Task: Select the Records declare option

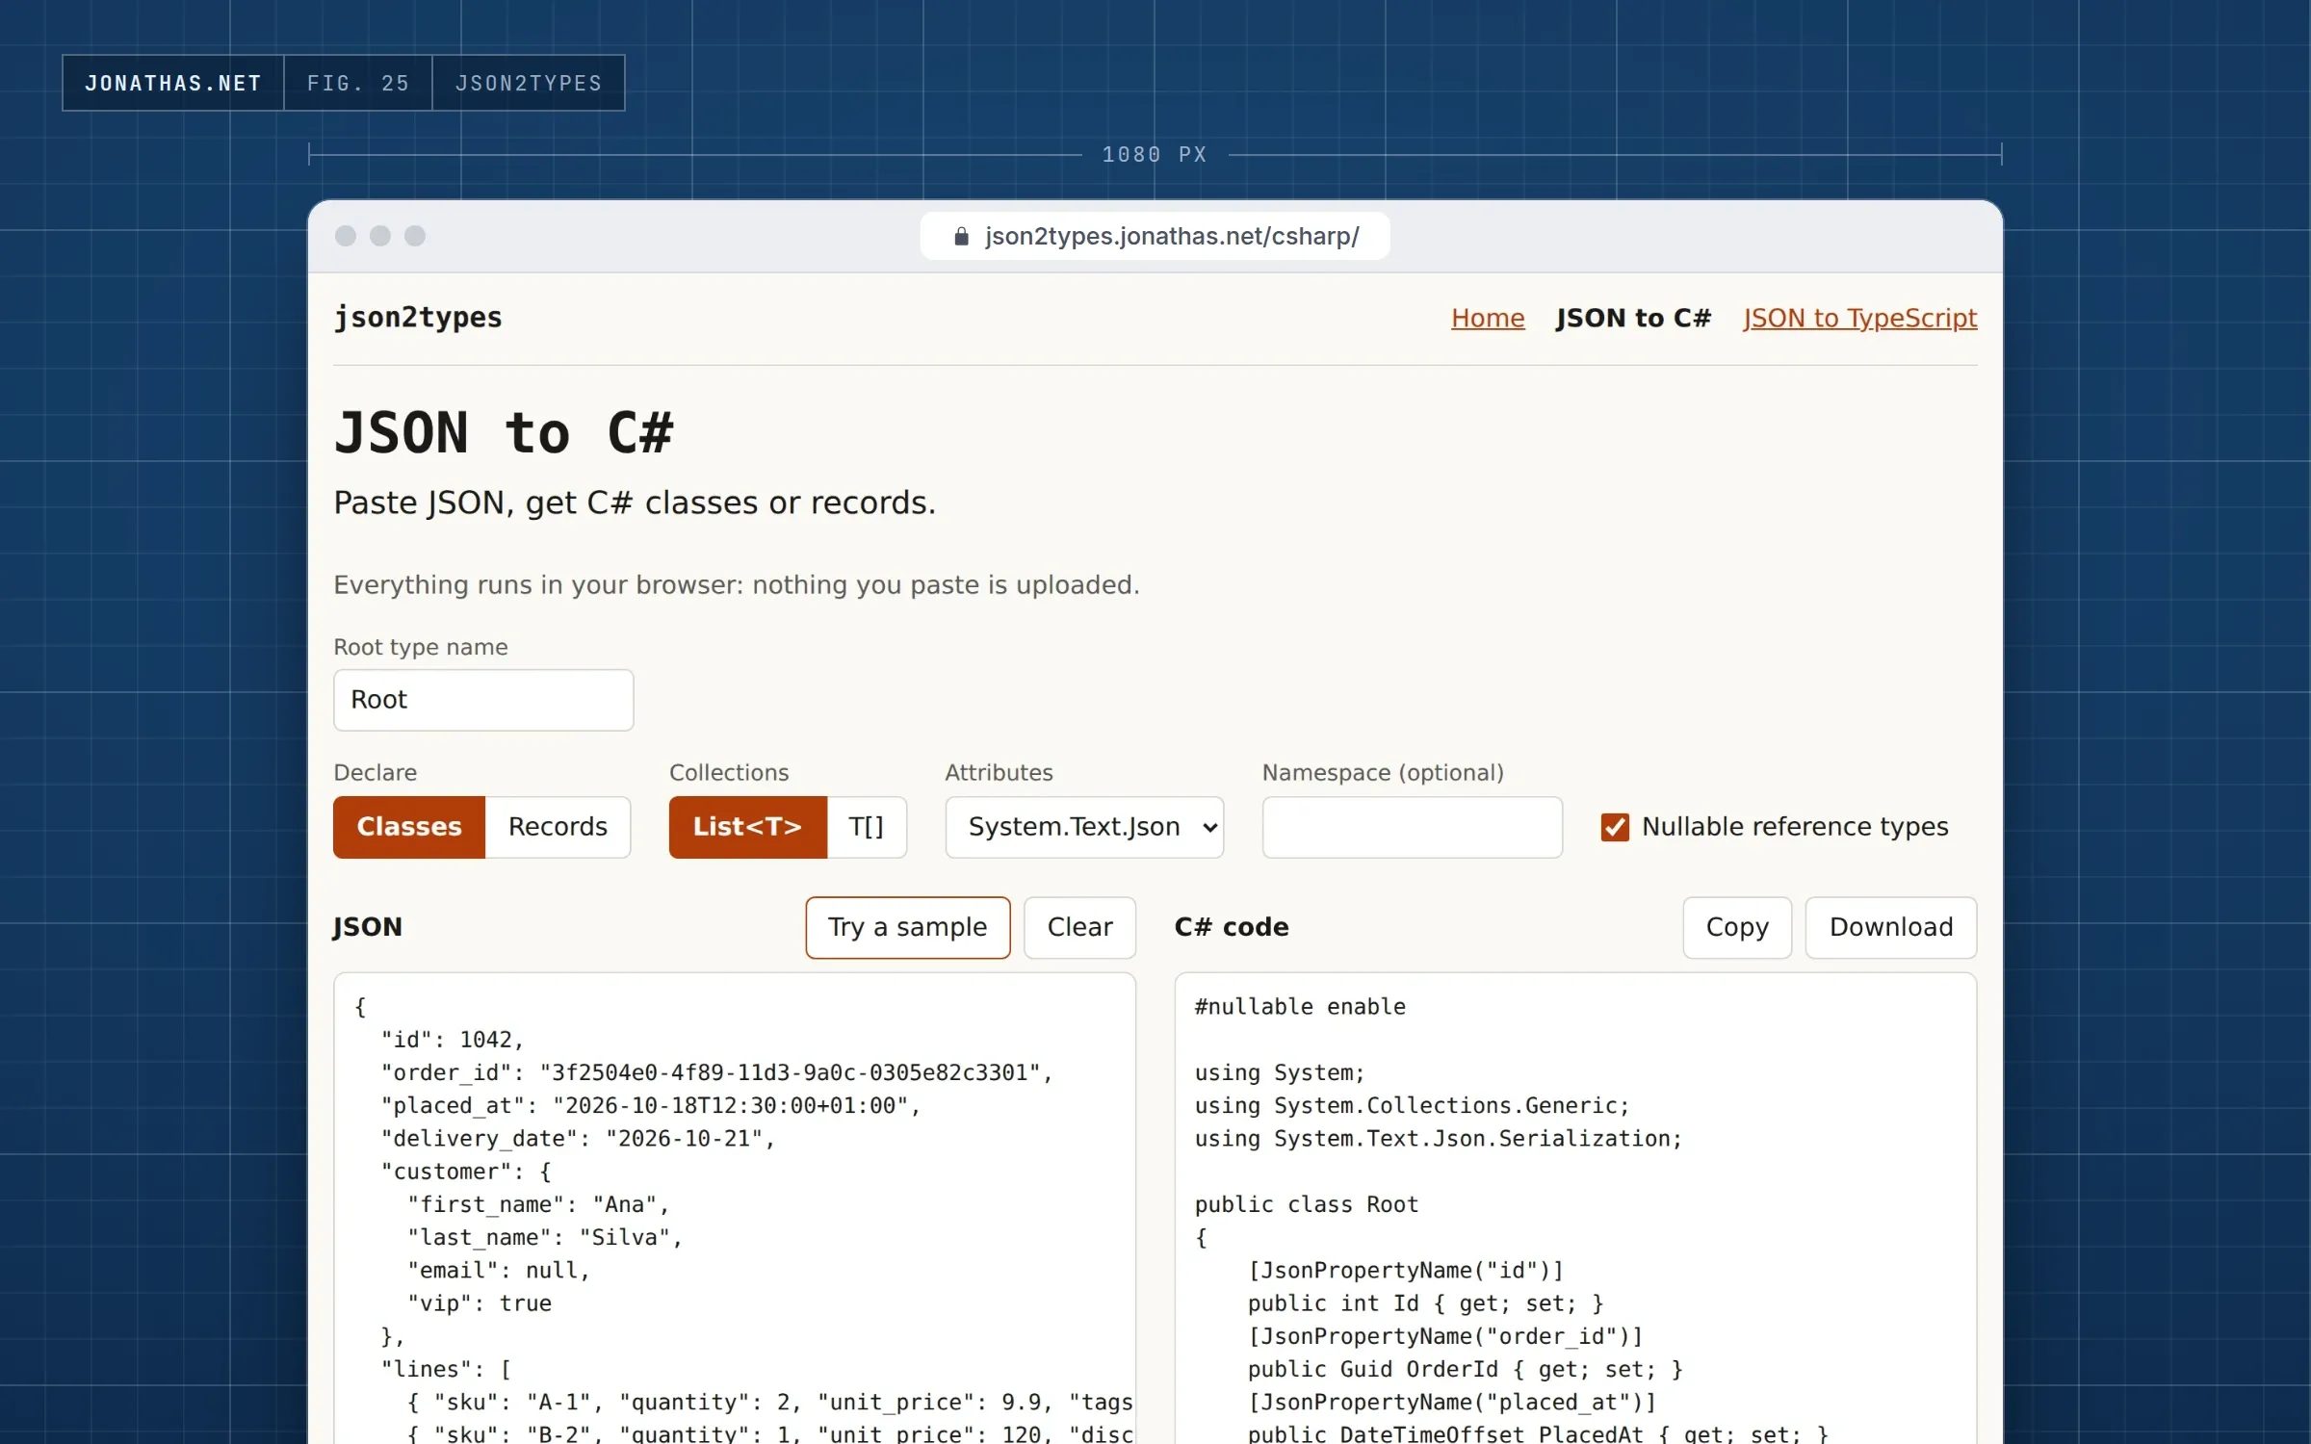Action: (x=558, y=827)
